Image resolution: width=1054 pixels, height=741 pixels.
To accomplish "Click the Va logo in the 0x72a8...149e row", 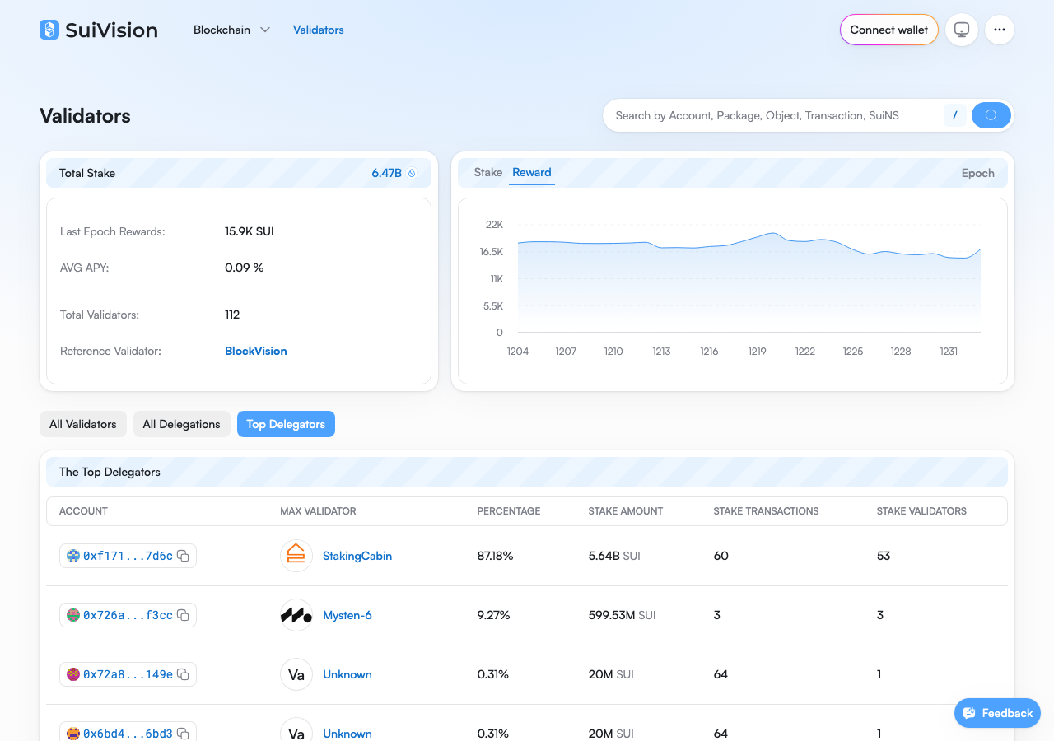I will tap(296, 674).
